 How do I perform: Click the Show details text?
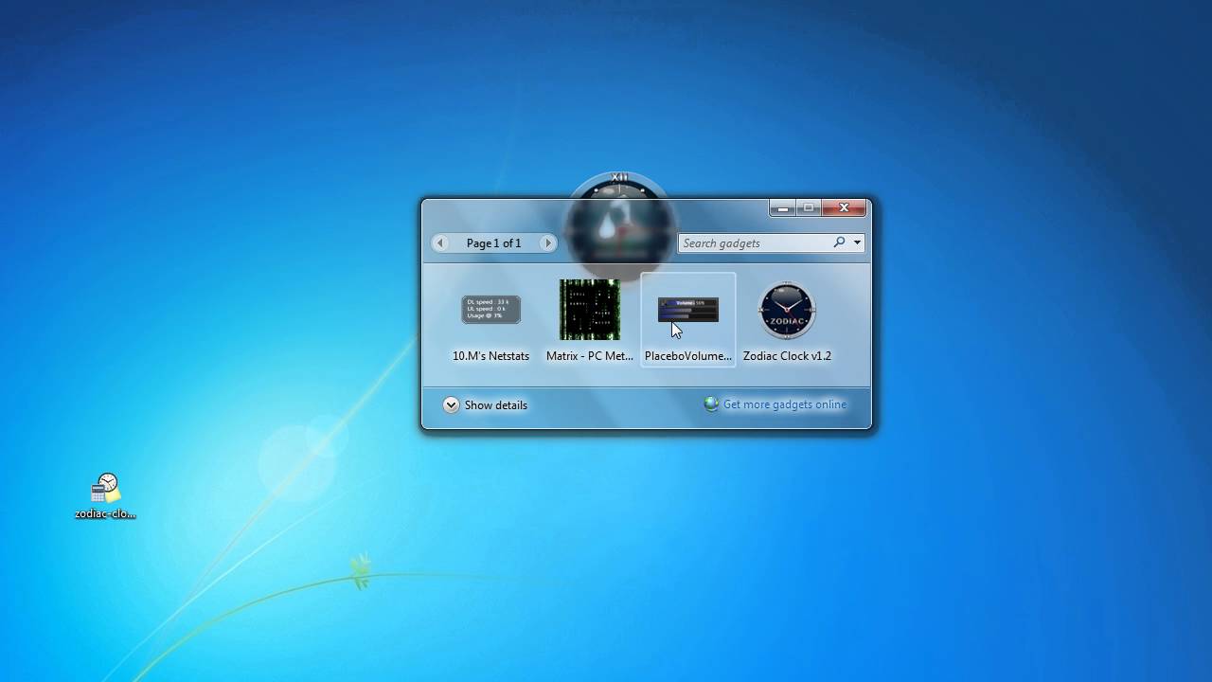(x=495, y=405)
